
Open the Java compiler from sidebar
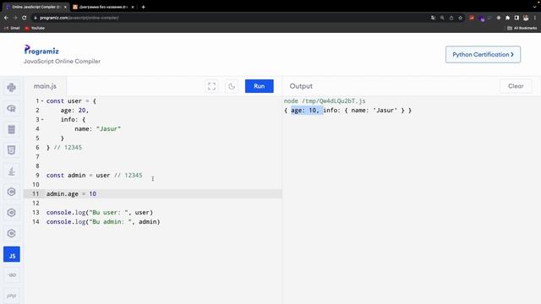[x=11, y=171]
